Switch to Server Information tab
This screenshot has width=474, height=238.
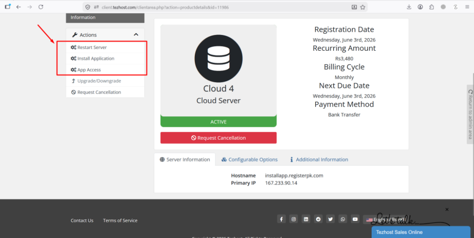(x=185, y=160)
